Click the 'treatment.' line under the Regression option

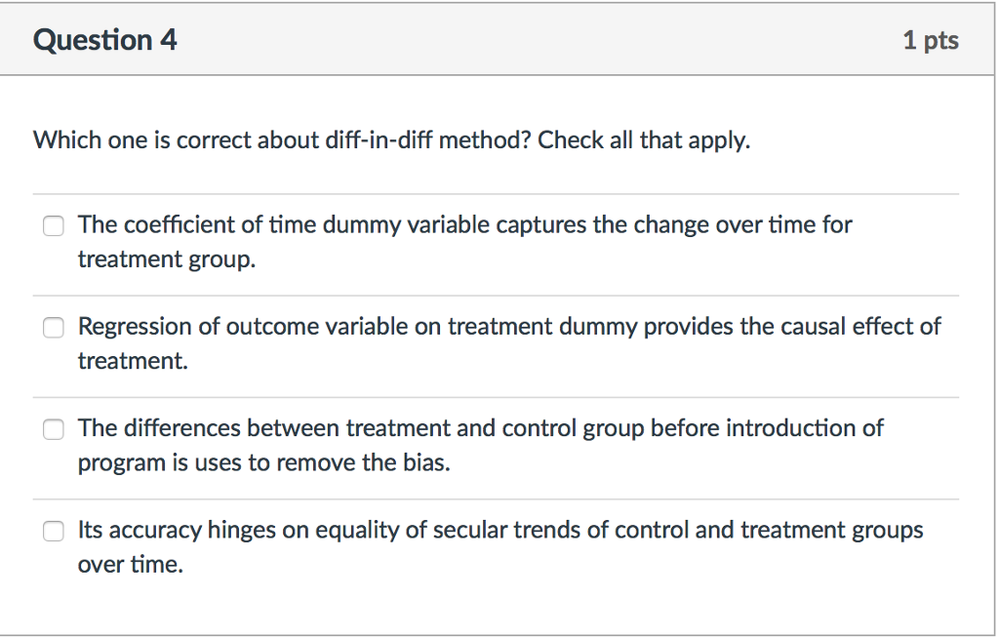point(133,361)
